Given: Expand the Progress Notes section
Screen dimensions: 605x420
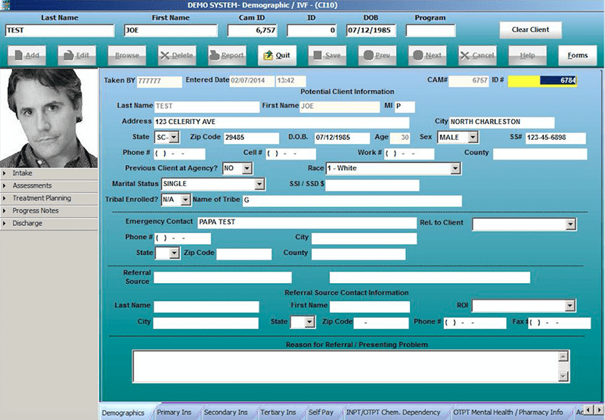Looking at the screenshot, I should click(49, 211).
